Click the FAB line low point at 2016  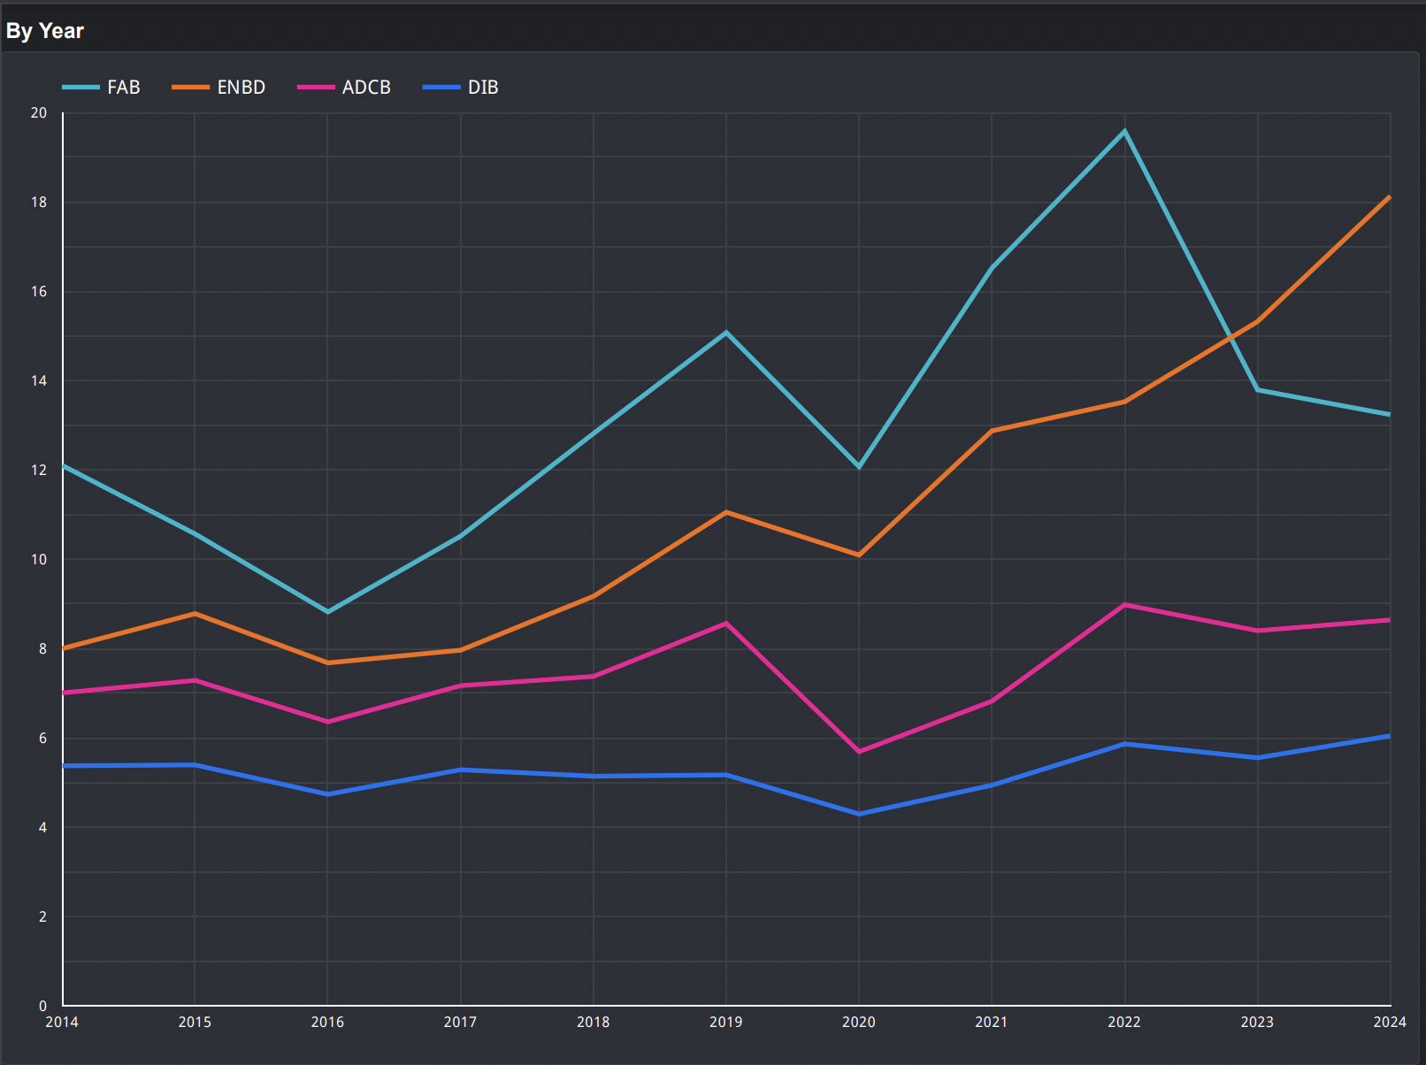point(327,612)
